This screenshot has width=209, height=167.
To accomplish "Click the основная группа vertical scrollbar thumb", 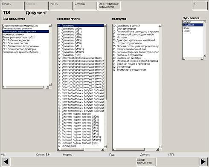I will point(105,63).
